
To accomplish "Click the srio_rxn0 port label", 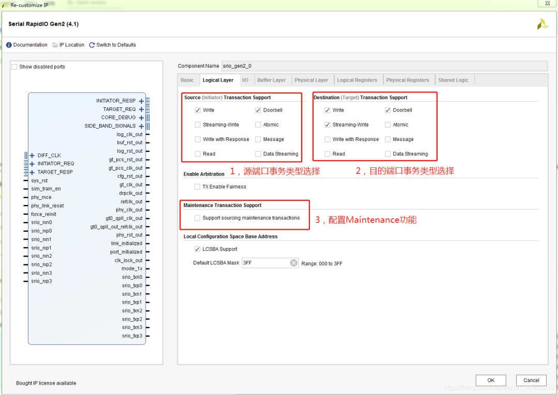I will (x=41, y=223).
